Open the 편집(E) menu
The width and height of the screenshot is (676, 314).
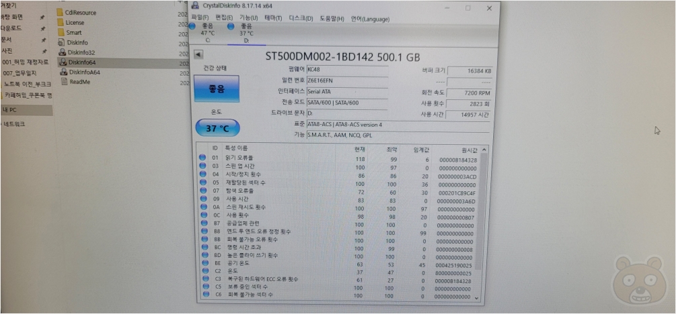224,18
